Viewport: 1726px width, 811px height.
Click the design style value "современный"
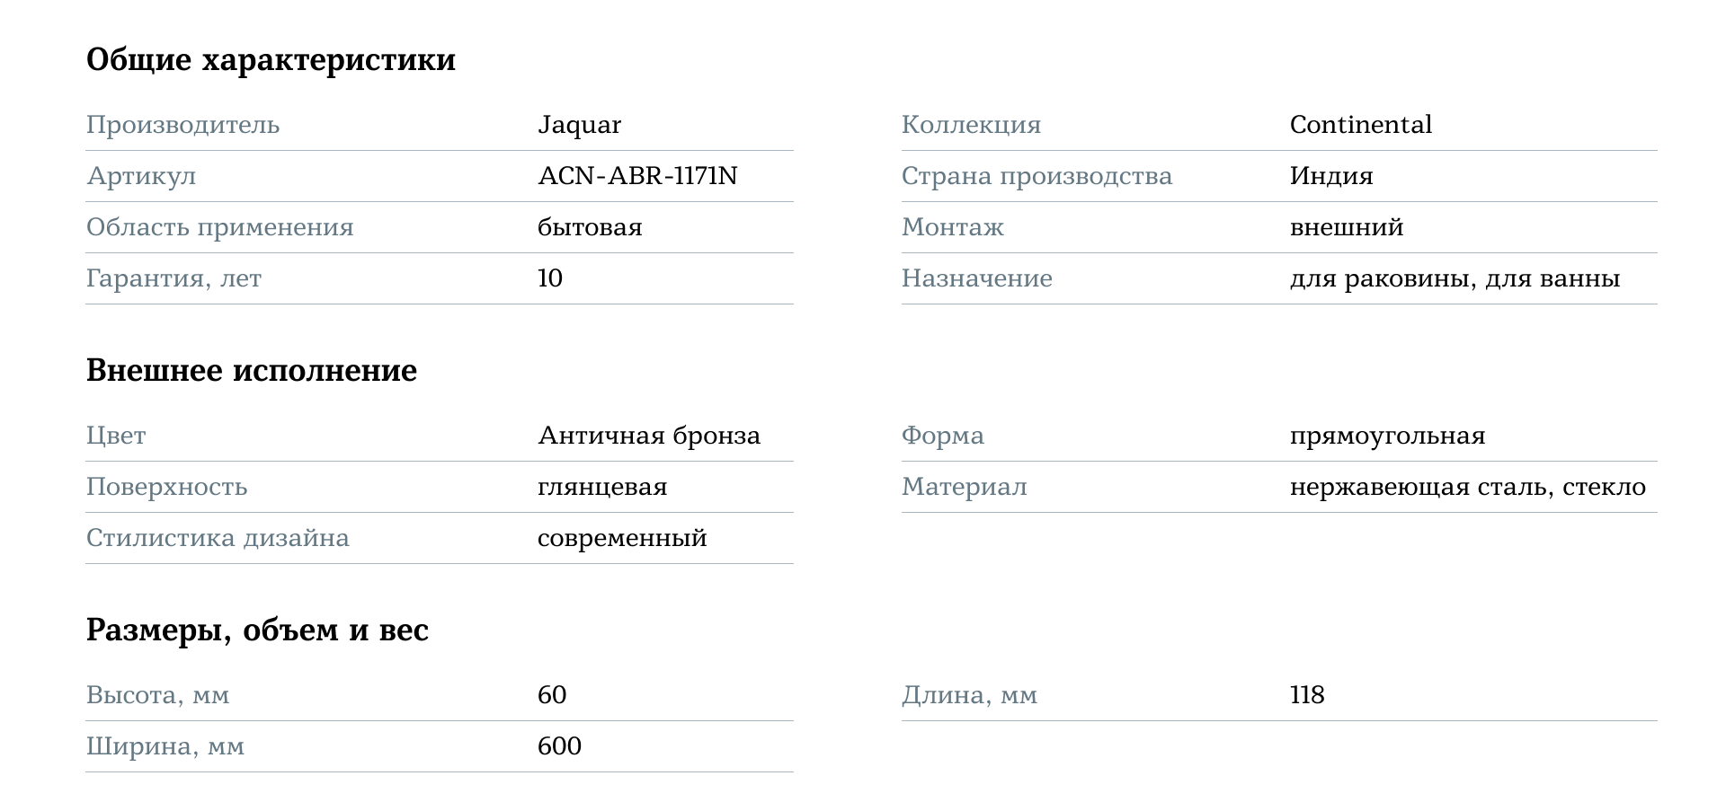click(x=621, y=538)
